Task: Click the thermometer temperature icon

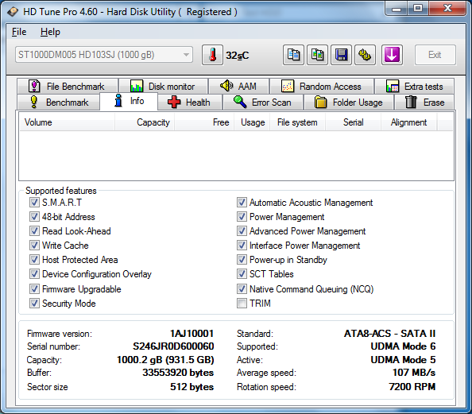Action: [x=212, y=55]
